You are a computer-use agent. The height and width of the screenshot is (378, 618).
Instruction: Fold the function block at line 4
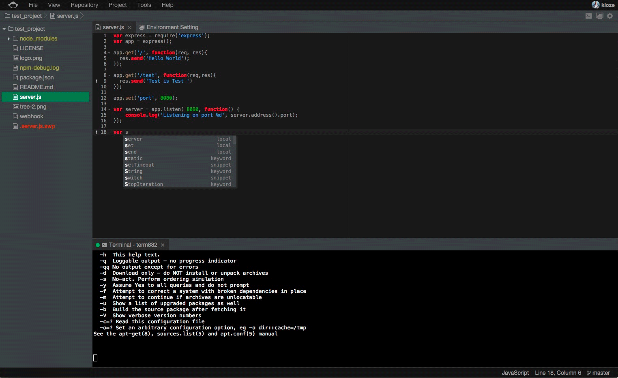click(109, 53)
